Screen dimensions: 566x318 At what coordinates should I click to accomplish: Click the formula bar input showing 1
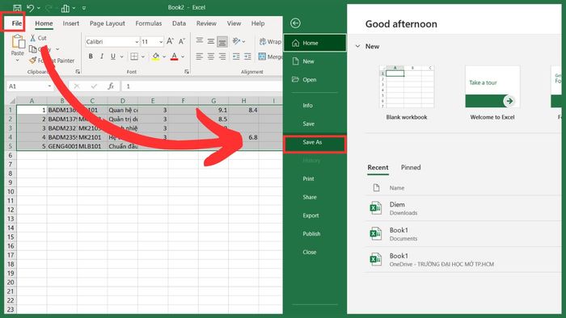tap(202, 86)
